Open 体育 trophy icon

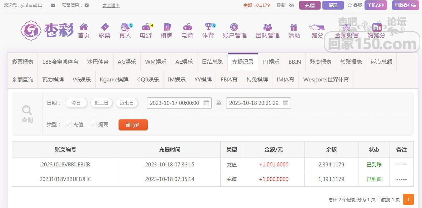tap(208, 27)
